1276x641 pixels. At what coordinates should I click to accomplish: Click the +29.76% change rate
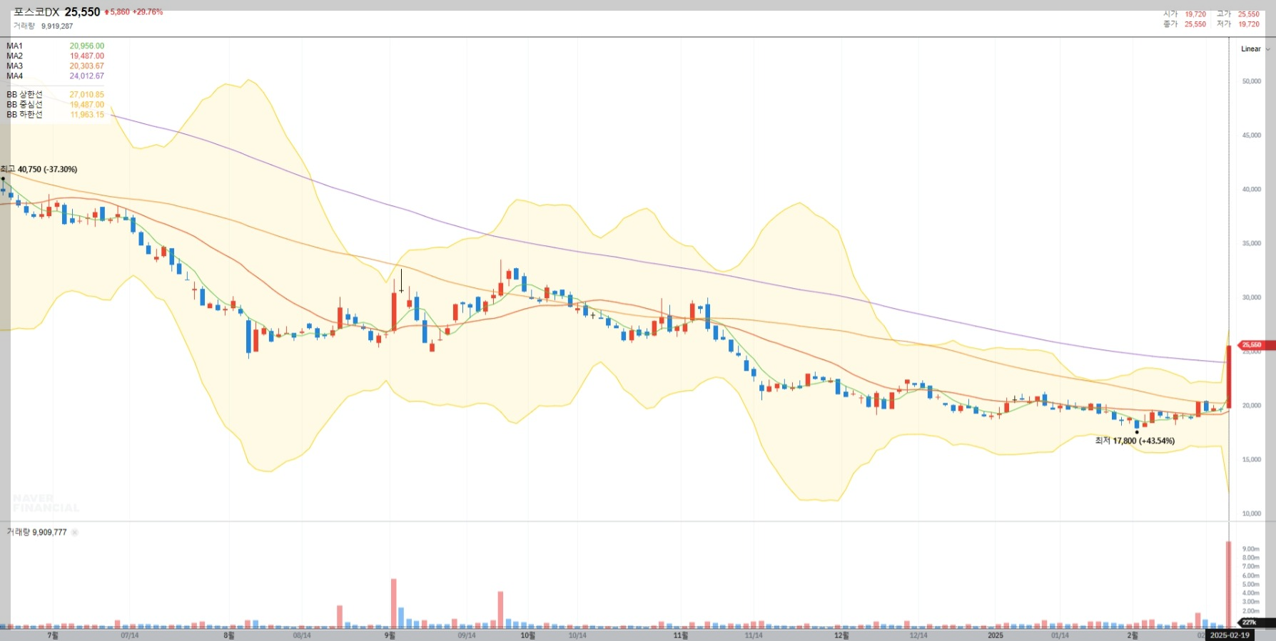[148, 12]
